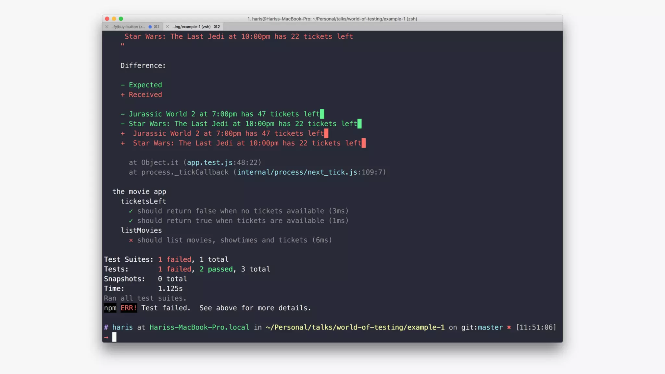The width and height of the screenshot is (665, 374).
Task: Click checkmark beside 'no tickets available' test
Action: (131, 211)
